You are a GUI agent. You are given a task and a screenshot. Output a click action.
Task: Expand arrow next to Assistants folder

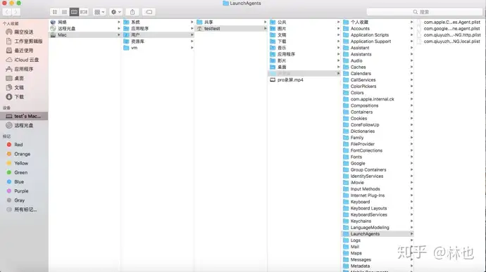[411, 54]
